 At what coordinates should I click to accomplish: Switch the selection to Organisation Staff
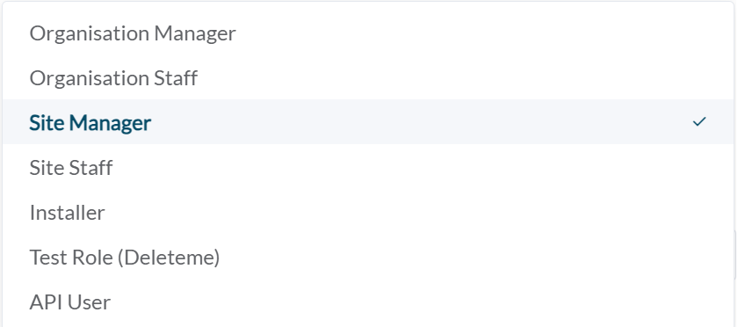click(x=368, y=77)
